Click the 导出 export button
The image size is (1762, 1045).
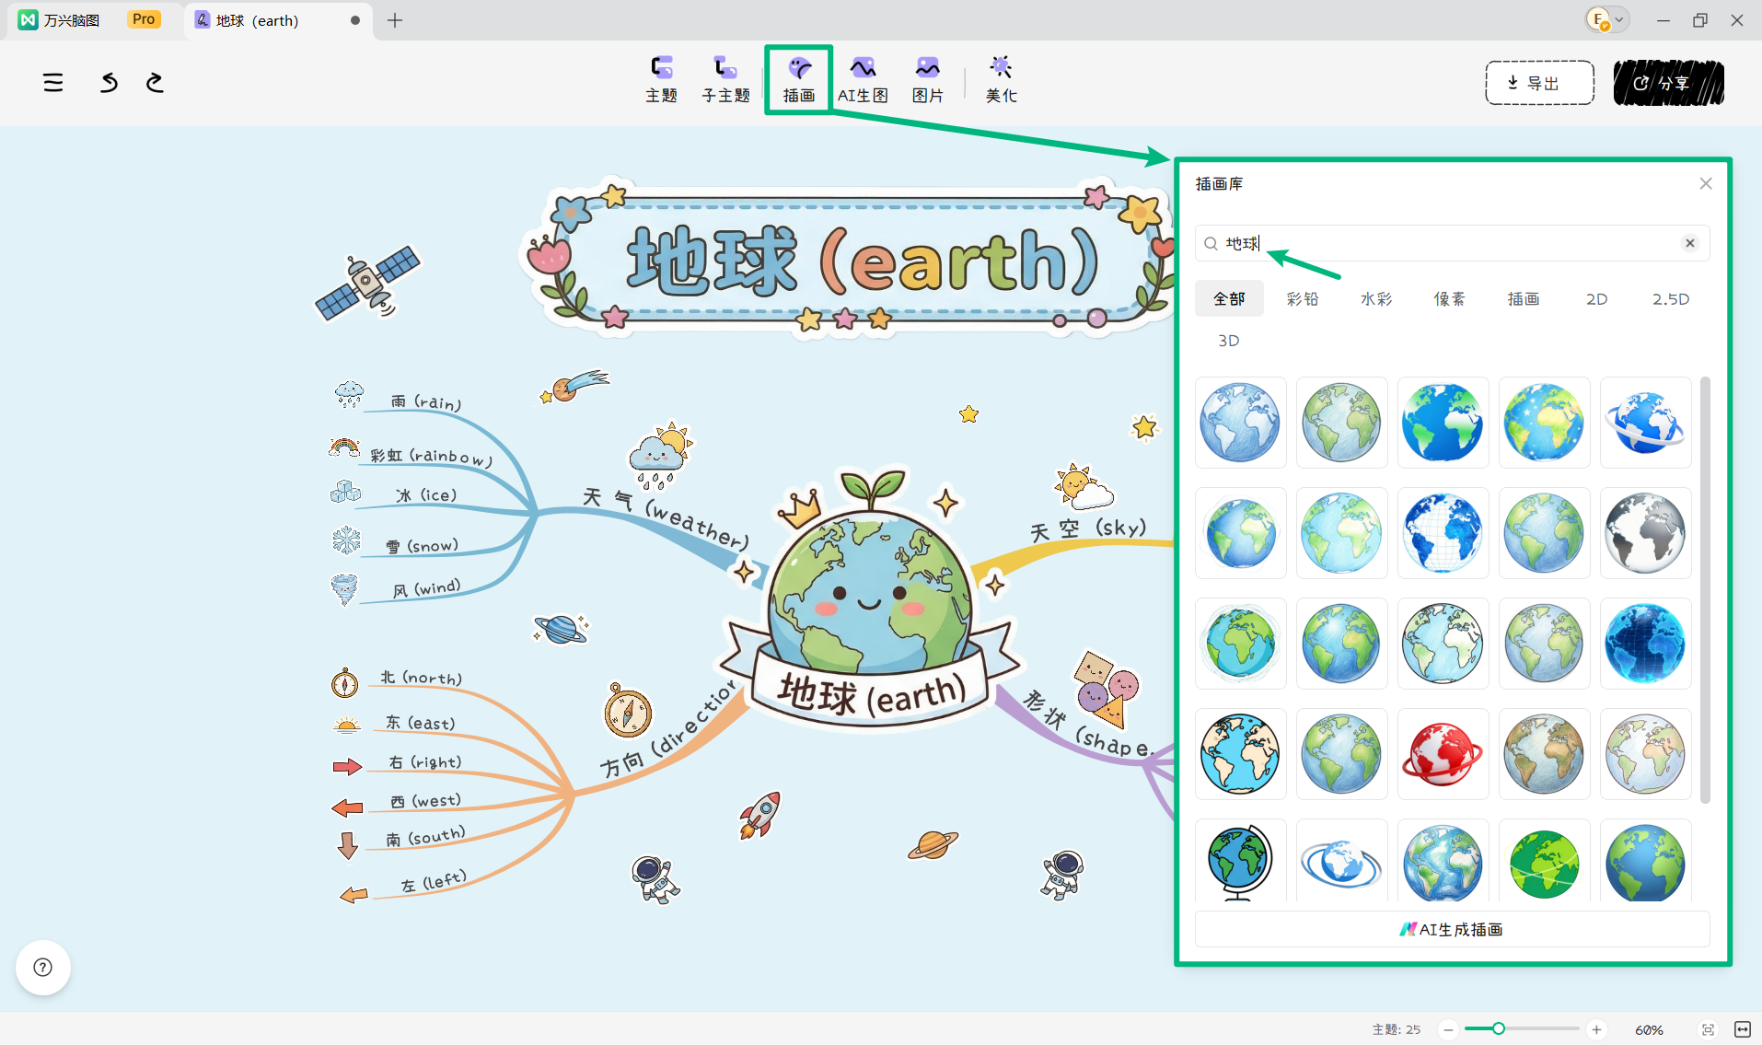[x=1539, y=83]
